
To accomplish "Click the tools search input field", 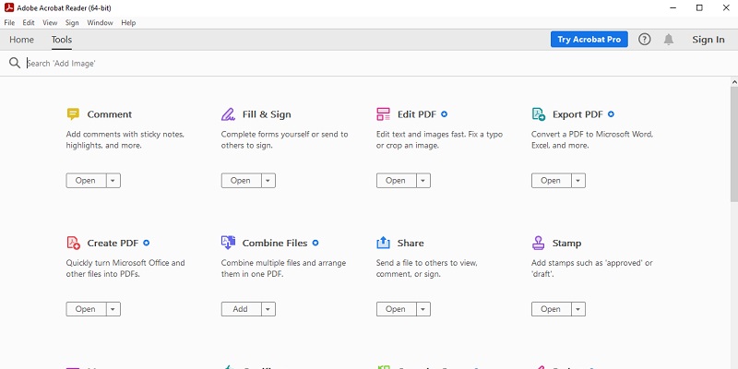I will (376, 63).
